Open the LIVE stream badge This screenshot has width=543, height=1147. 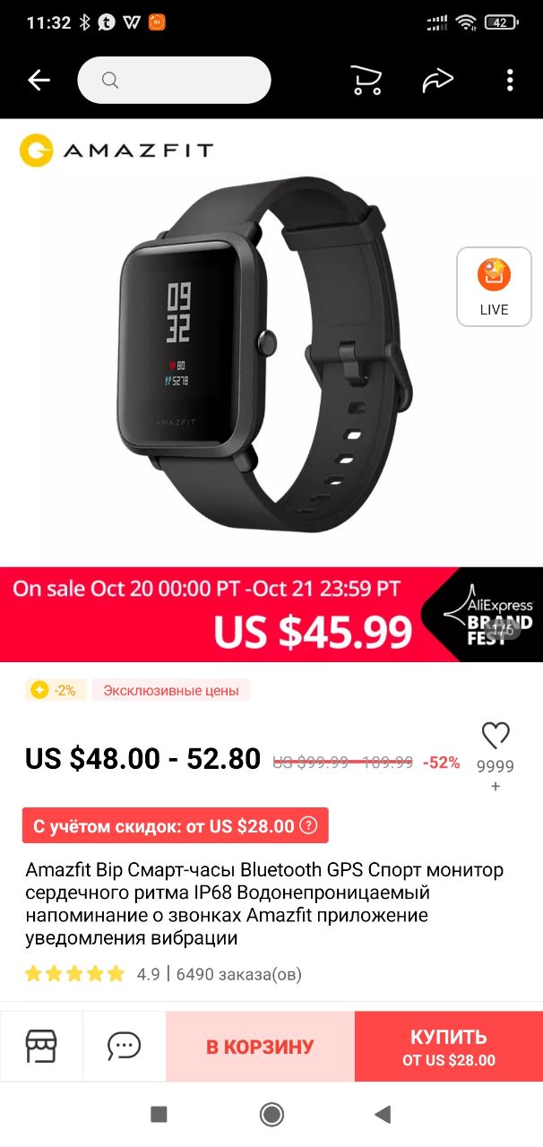click(494, 287)
